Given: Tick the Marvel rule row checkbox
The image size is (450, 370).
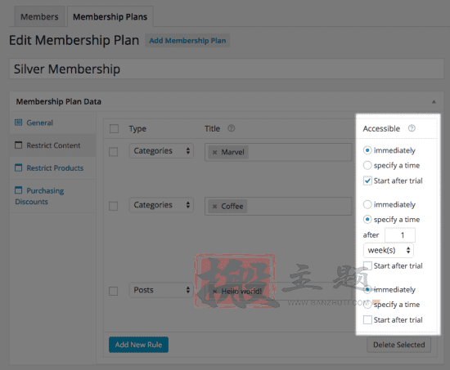Looking at the screenshot, I should (x=114, y=152).
